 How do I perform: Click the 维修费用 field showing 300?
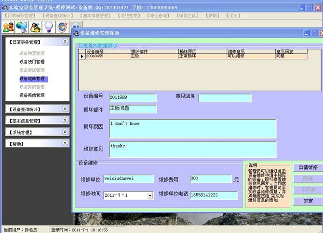point(211,179)
